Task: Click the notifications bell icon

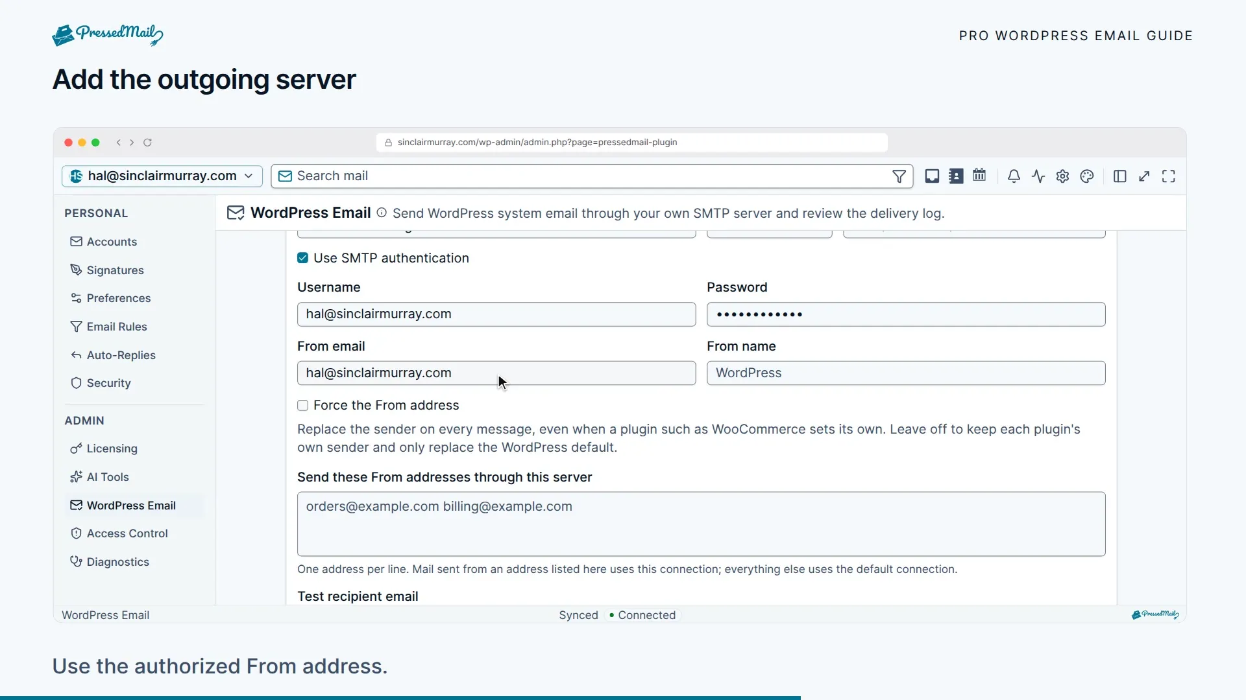Action: click(1014, 176)
